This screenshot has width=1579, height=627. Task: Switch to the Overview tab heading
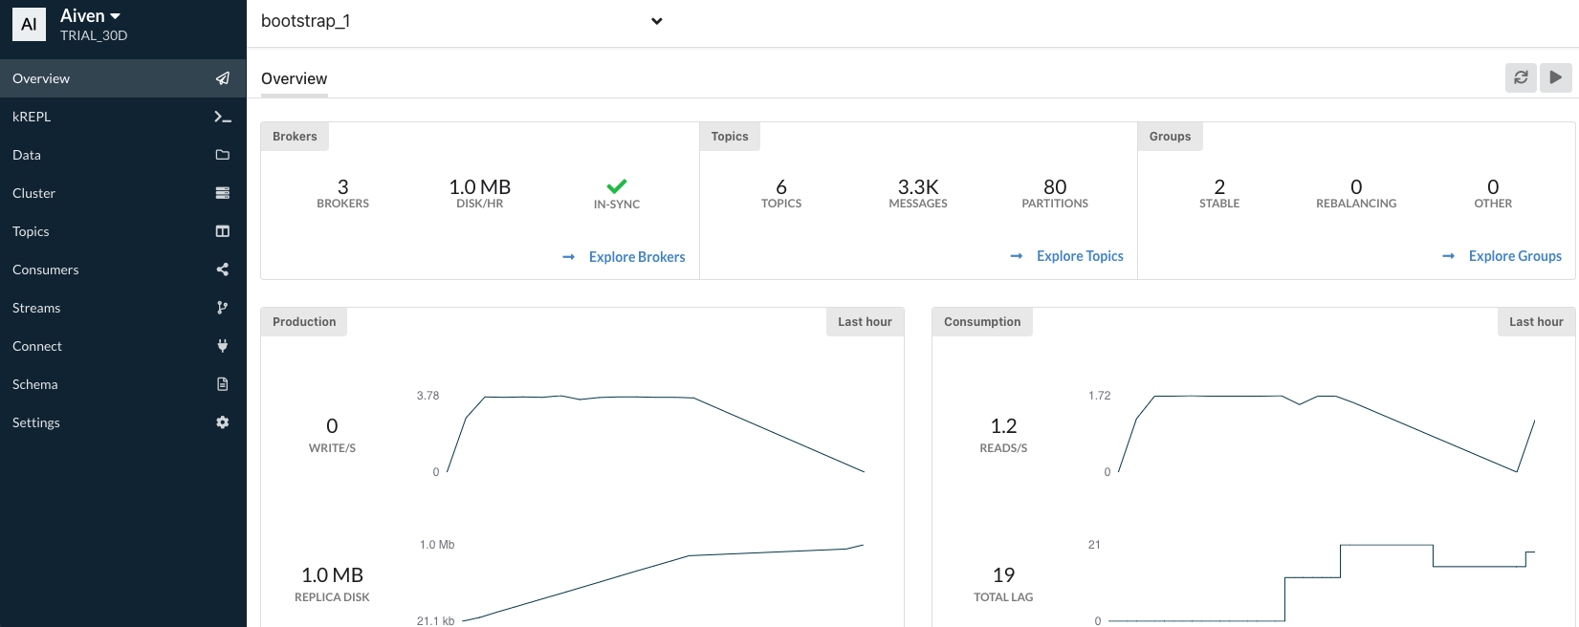[294, 78]
